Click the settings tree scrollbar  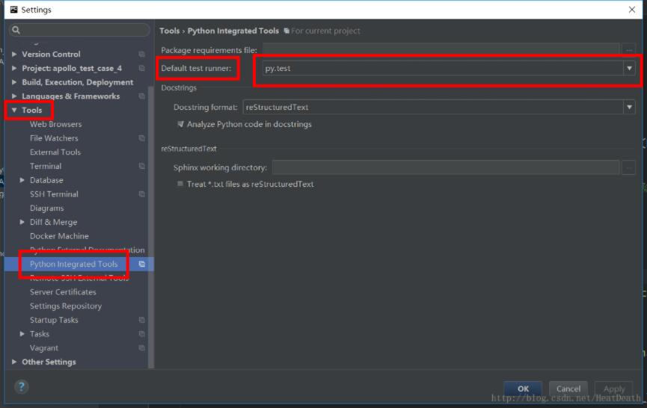pos(150,226)
